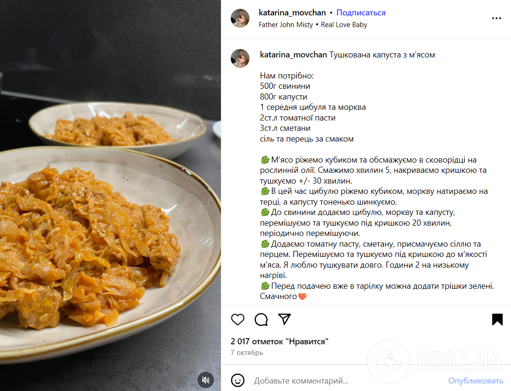The width and height of the screenshot is (511, 391).
Task: Click the header profile avatar
Action: (x=240, y=18)
